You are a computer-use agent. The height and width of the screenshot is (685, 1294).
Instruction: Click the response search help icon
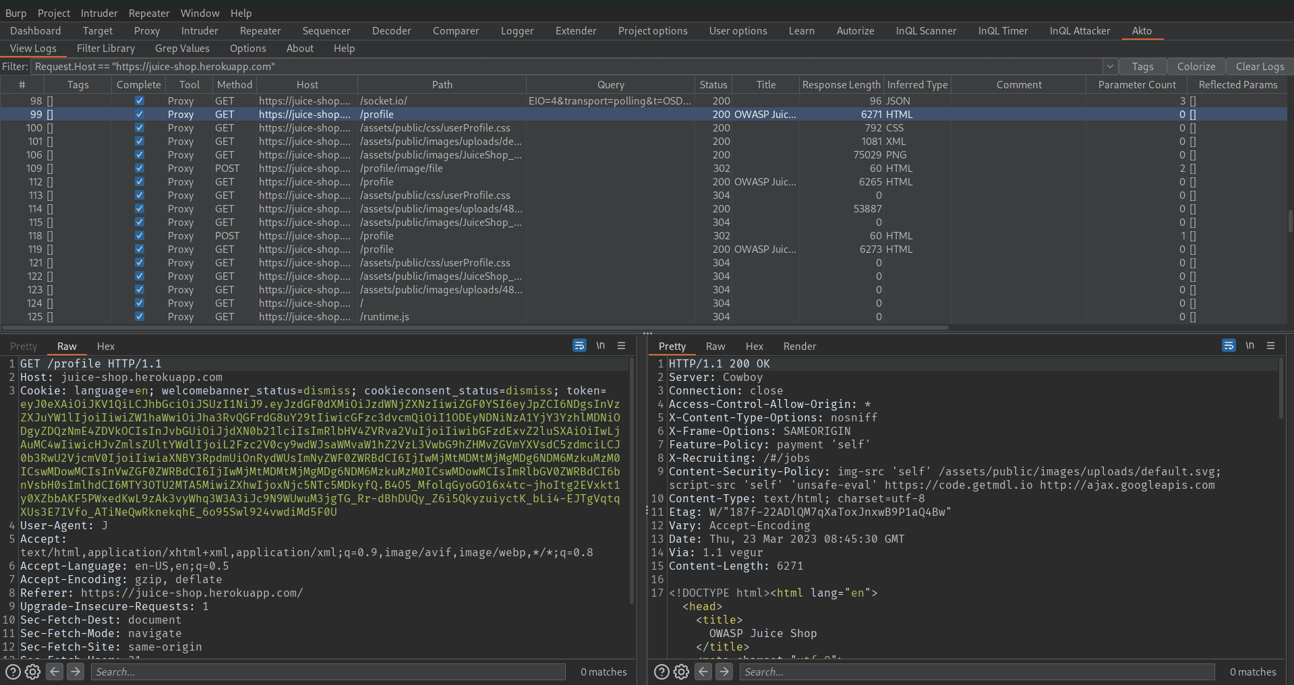(x=661, y=672)
